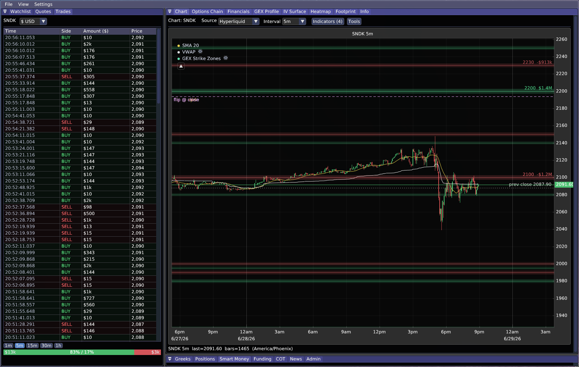The height and width of the screenshot is (367, 579).
Task: Click the Amount ($) column header
Action: [x=106, y=31]
